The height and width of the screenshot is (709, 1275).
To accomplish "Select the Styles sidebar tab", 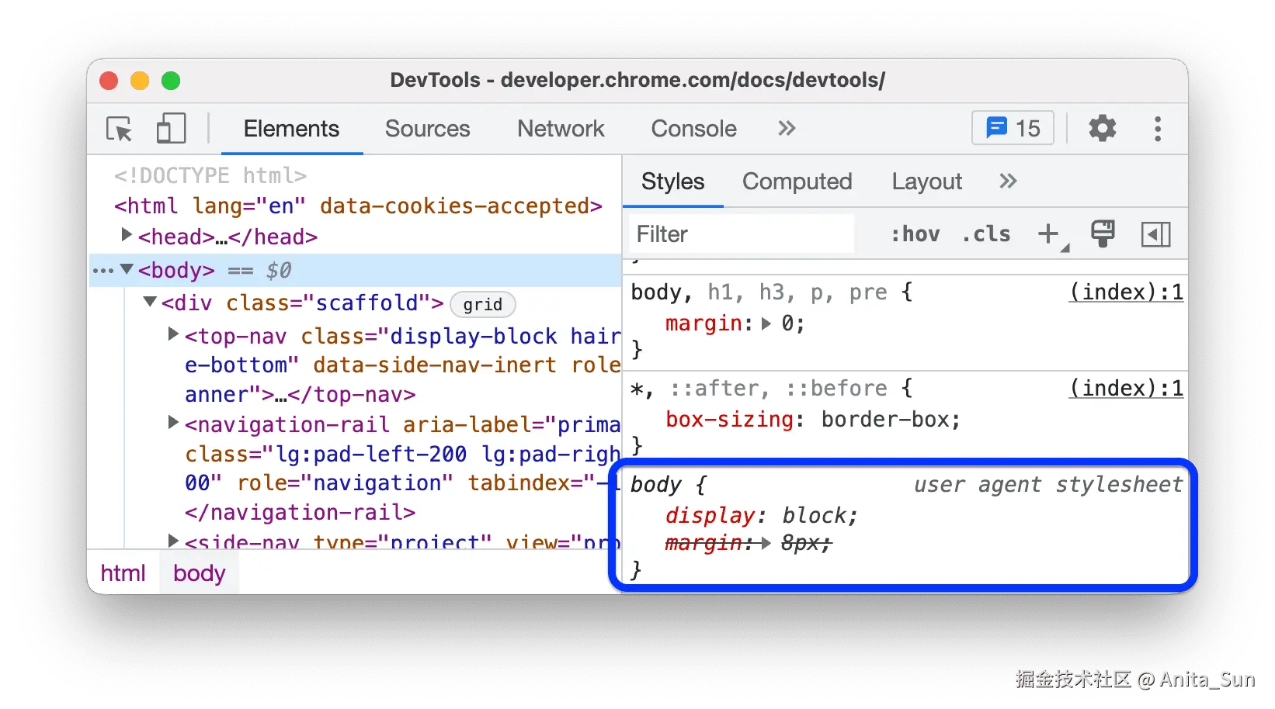I will [673, 182].
